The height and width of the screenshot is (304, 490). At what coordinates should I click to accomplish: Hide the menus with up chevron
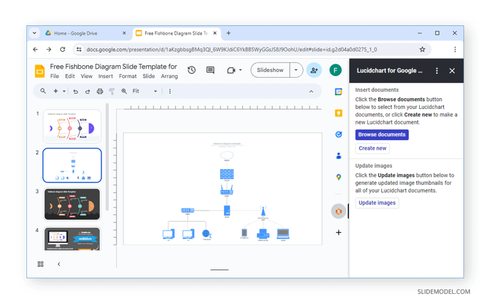[x=311, y=91]
